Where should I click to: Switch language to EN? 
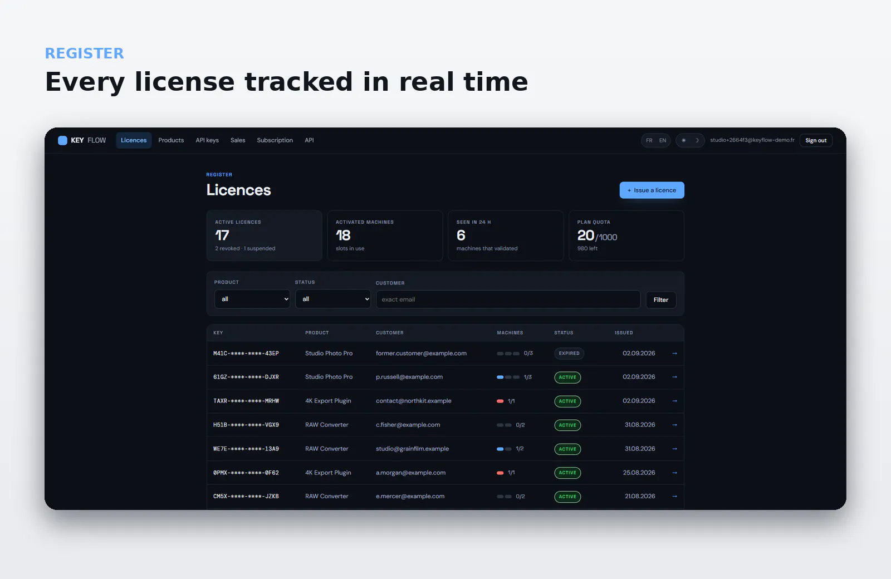[x=663, y=140]
